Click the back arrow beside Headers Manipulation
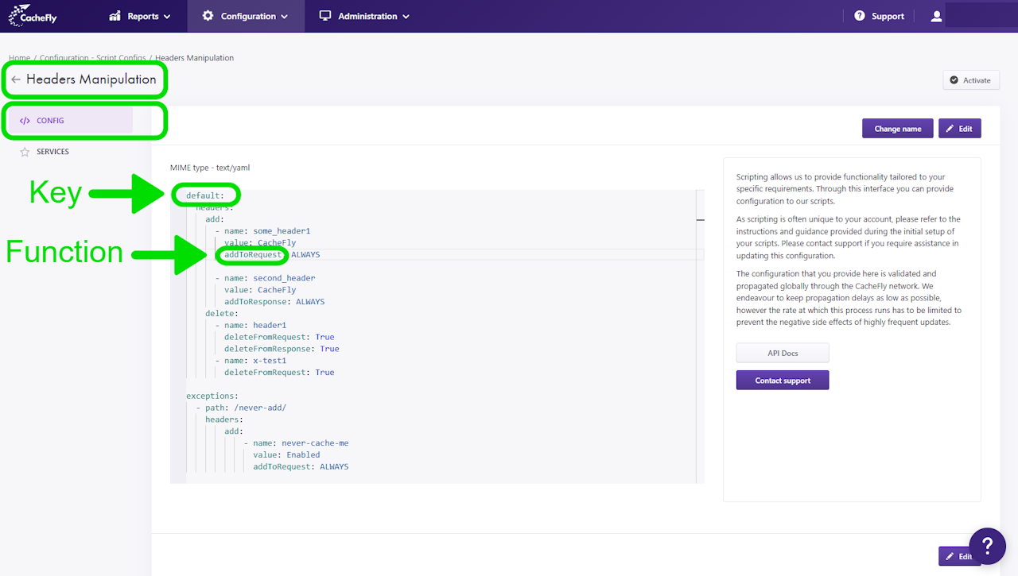 pos(16,79)
